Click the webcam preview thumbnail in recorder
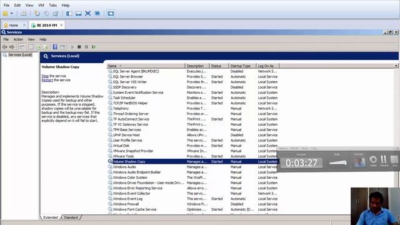 coord(359,162)
